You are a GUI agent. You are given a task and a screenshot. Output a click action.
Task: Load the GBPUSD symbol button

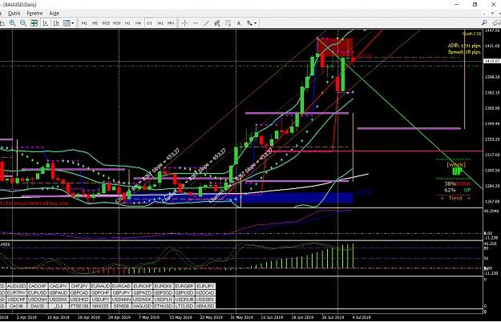[x=184, y=293]
